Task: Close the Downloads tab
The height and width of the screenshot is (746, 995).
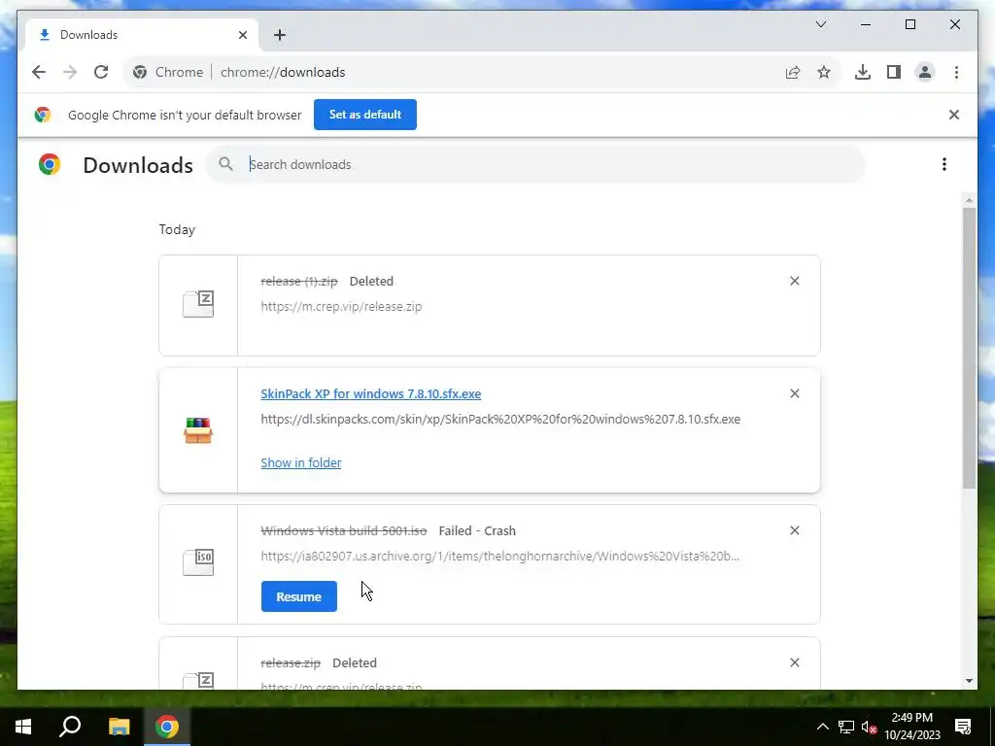Action: (242, 35)
